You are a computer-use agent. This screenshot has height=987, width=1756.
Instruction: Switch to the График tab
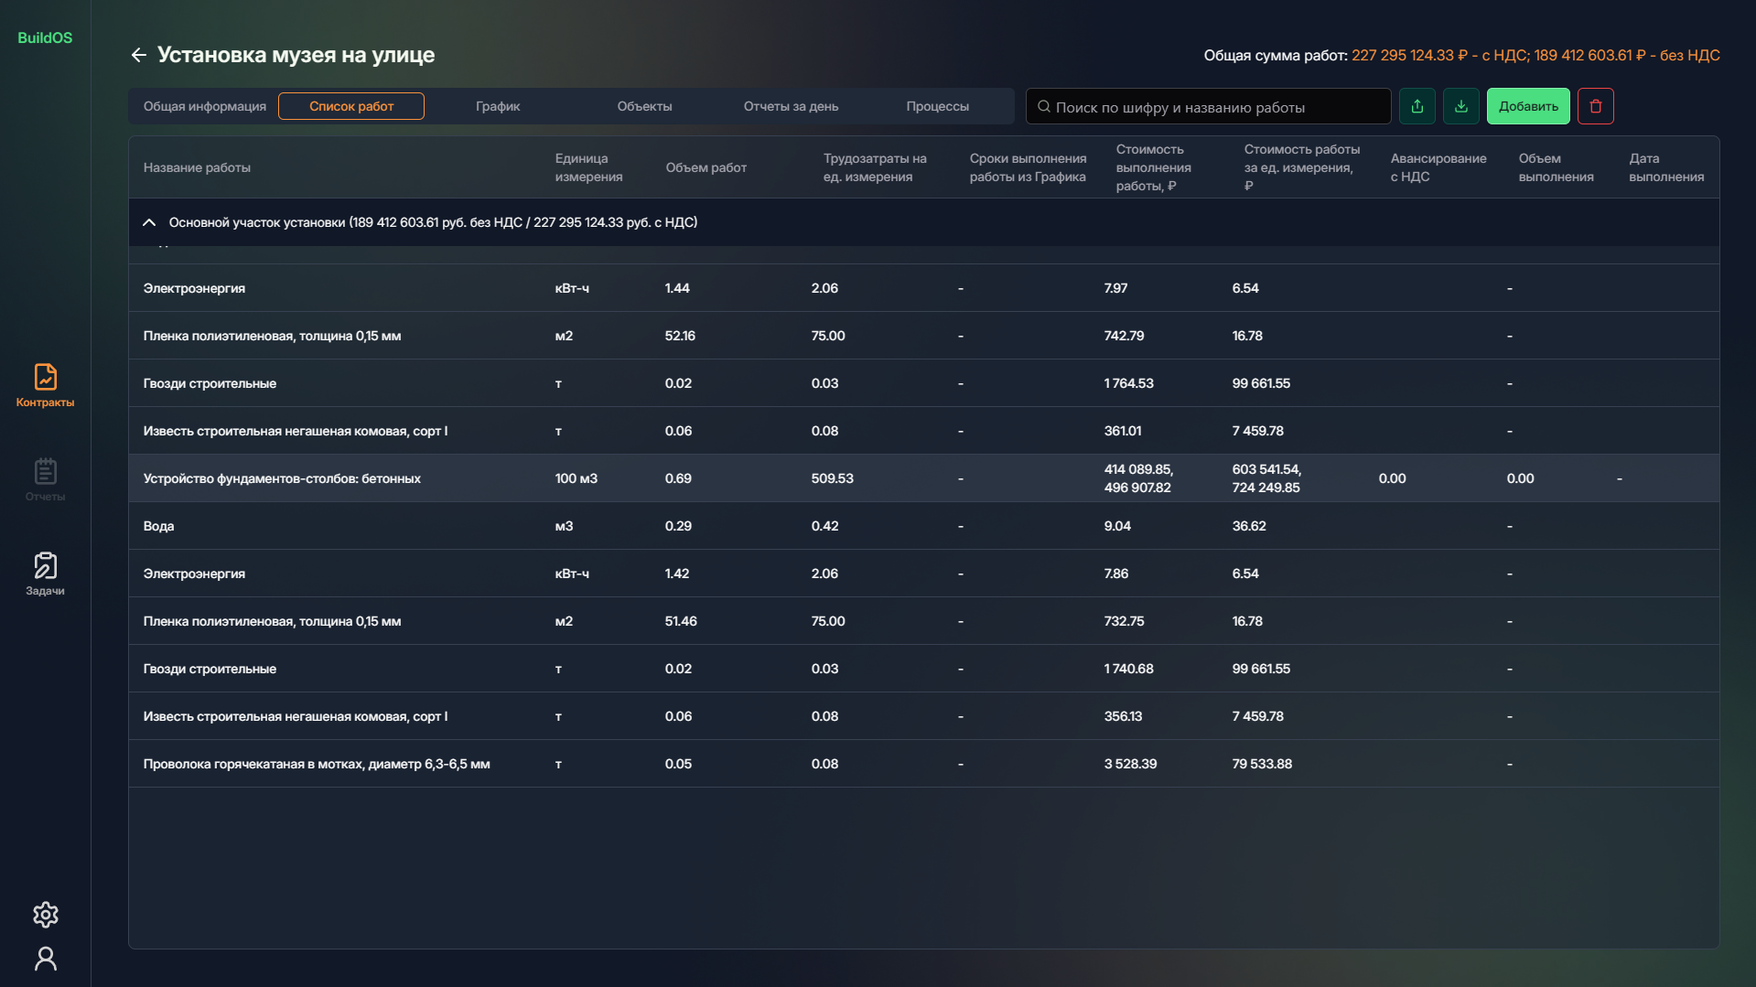point(498,106)
